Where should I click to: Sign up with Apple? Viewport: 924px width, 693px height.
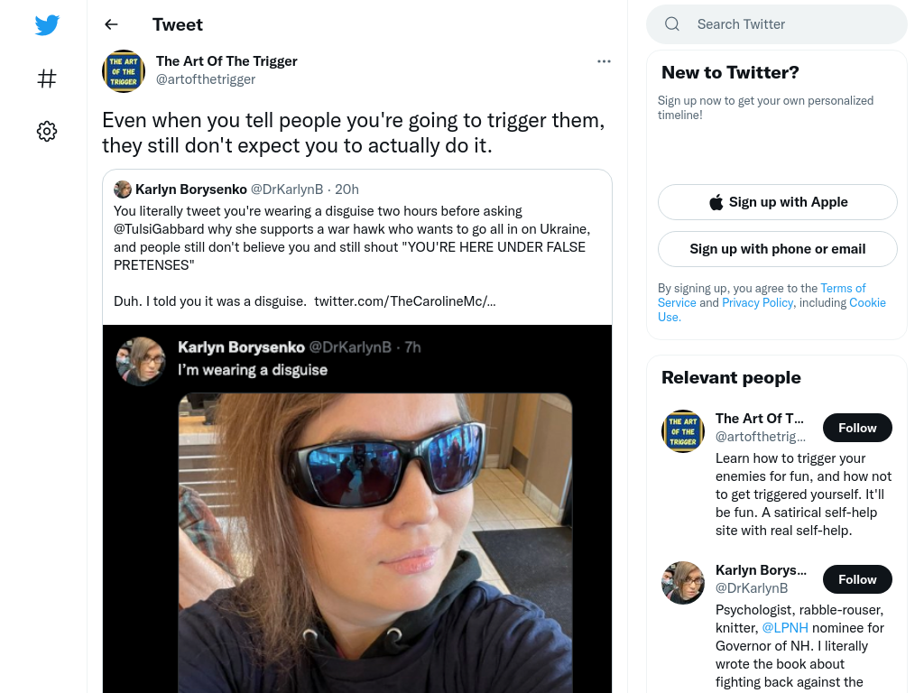pyautogui.click(x=777, y=202)
